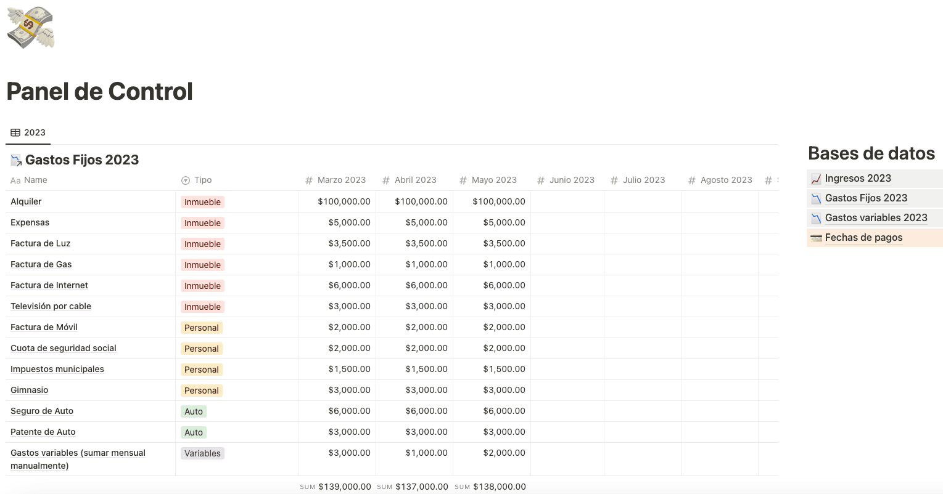
Task: Open the Ingresos 2023 database link
Action: pos(858,179)
